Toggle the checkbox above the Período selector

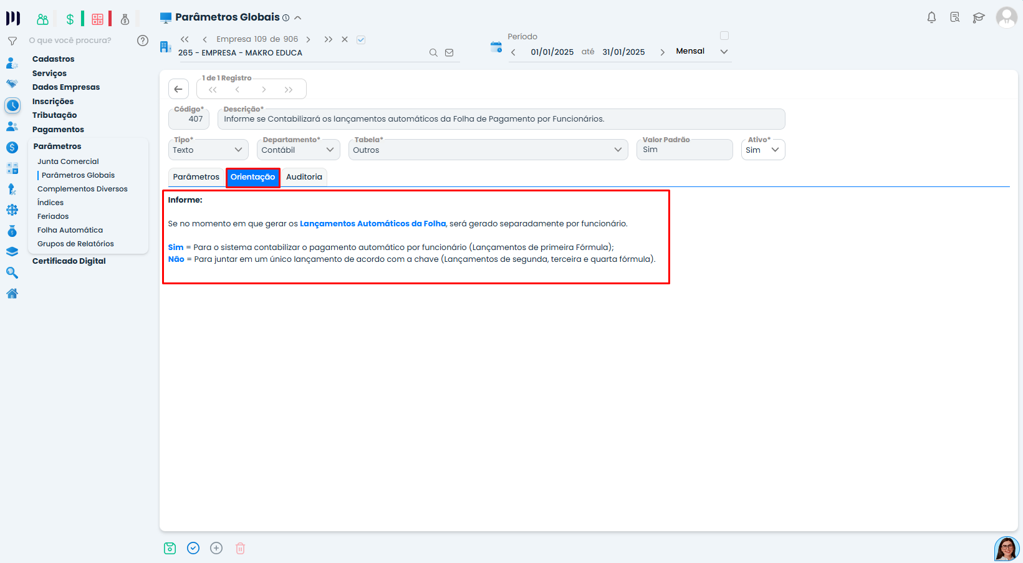pyautogui.click(x=724, y=36)
